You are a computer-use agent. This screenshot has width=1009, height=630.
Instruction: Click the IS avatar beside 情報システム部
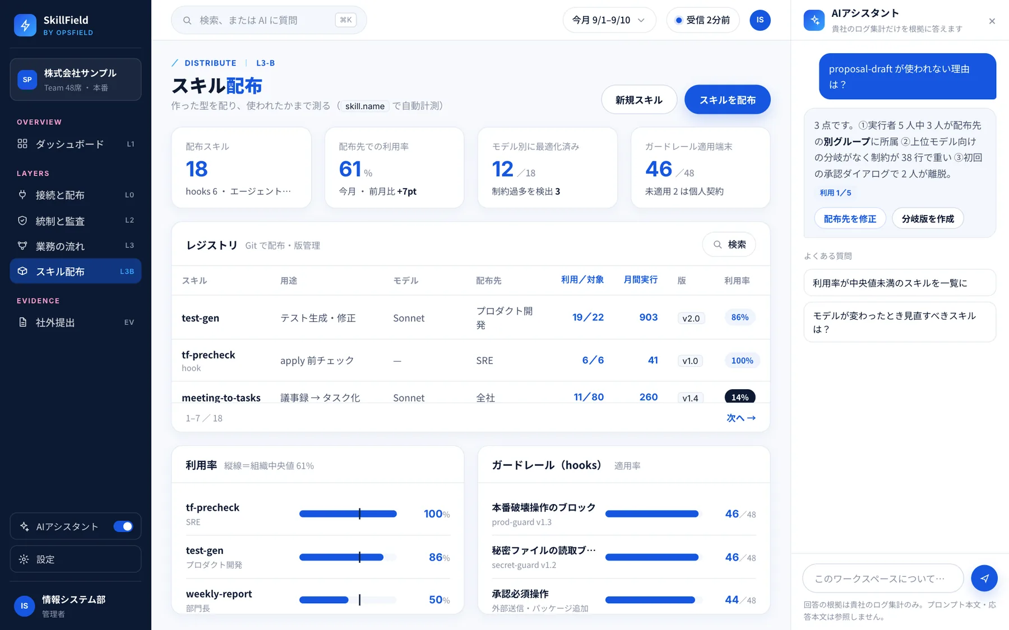pyautogui.click(x=24, y=606)
